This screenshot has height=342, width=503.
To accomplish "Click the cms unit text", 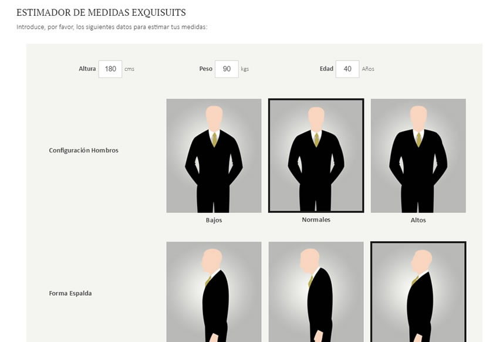I will 129,69.
